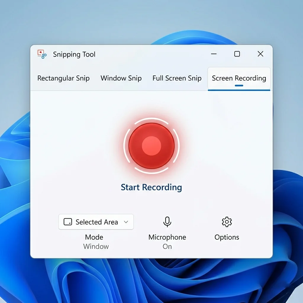Click the microphone icon
This screenshot has width=303, height=303.
tap(167, 221)
